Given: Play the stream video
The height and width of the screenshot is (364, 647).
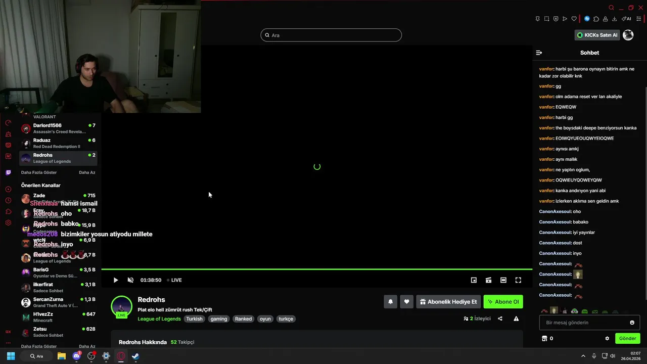Looking at the screenshot, I should point(115,280).
